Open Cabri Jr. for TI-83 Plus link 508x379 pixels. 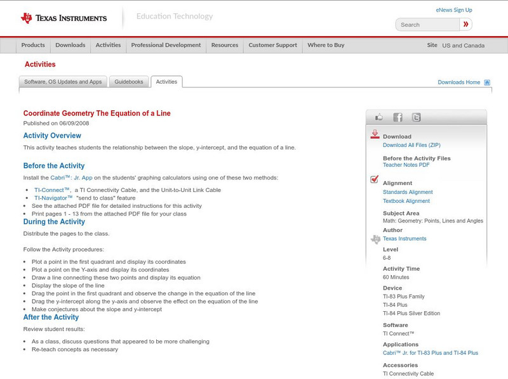tap(431, 353)
